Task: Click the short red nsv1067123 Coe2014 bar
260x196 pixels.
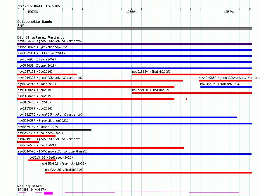Action: [47, 74]
